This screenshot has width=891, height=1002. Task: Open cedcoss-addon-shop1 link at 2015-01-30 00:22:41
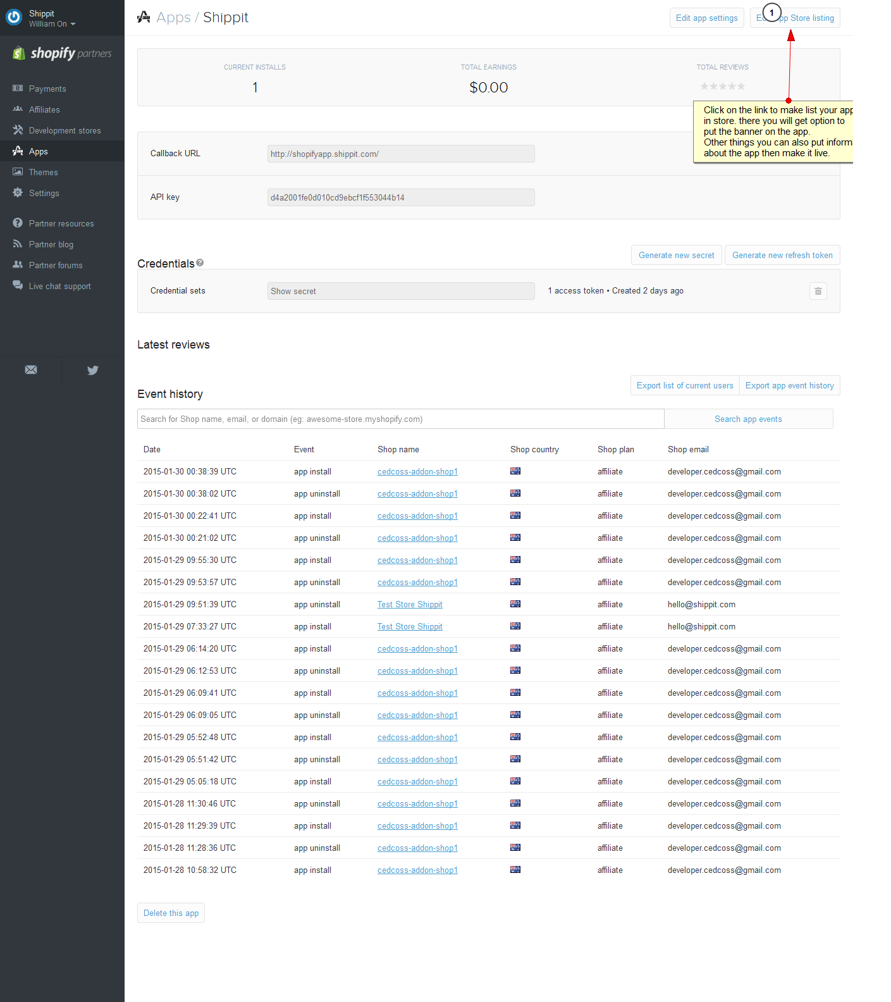pyautogui.click(x=417, y=516)
